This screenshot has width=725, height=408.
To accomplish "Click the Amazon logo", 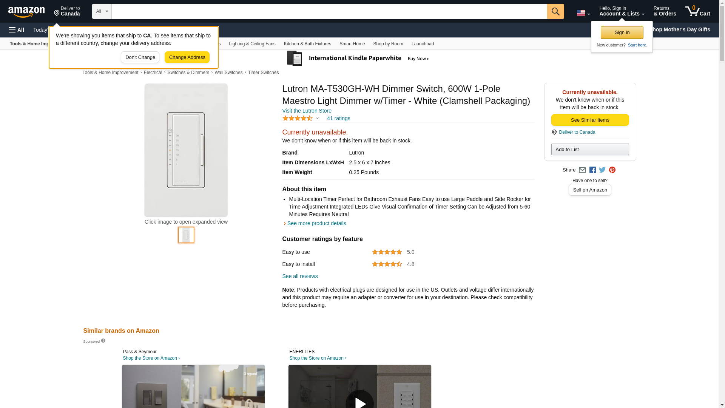I will [26, 12].
